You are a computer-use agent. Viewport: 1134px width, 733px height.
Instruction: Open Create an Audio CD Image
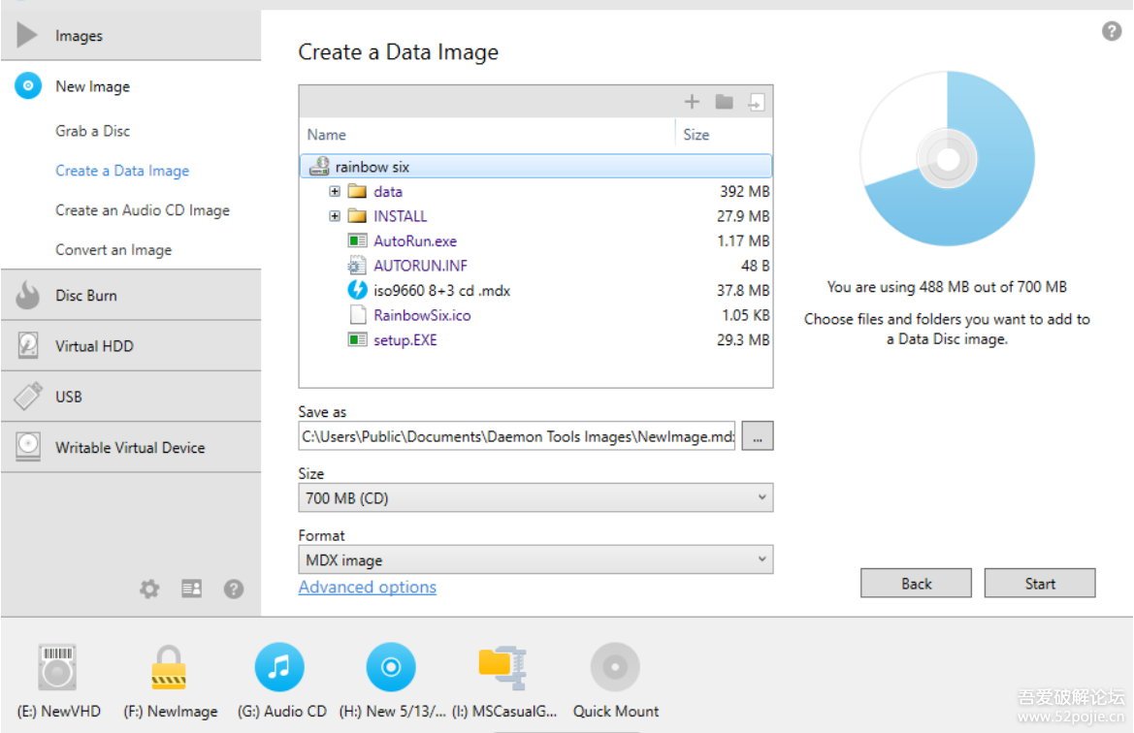pyautogui.click(x=143, y=210)
